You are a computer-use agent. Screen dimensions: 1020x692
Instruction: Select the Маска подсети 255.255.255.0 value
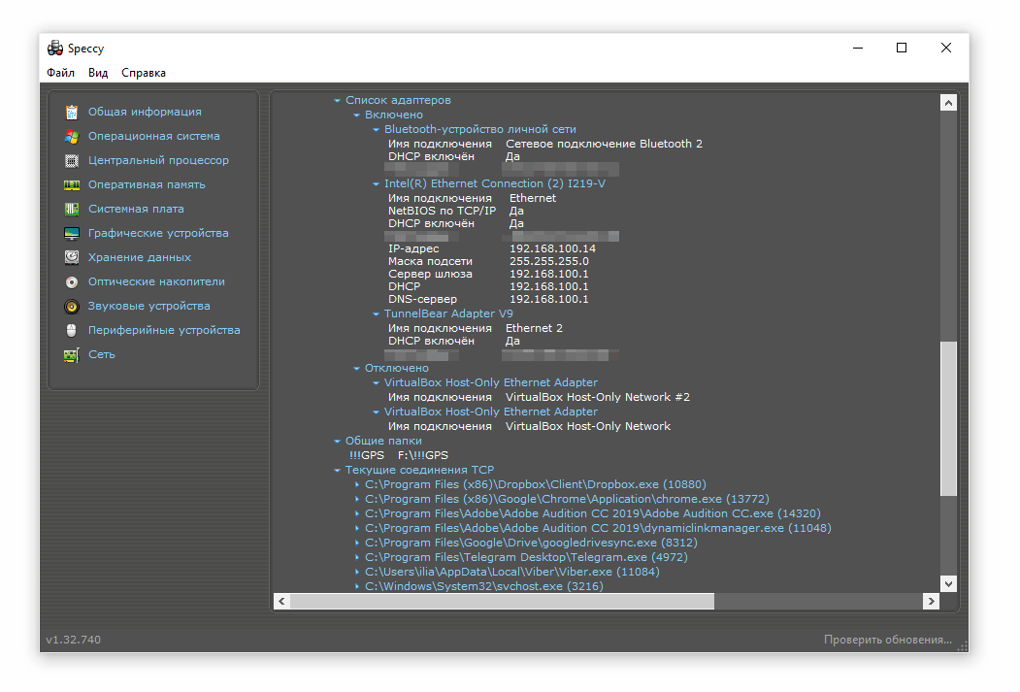point(549,261)
